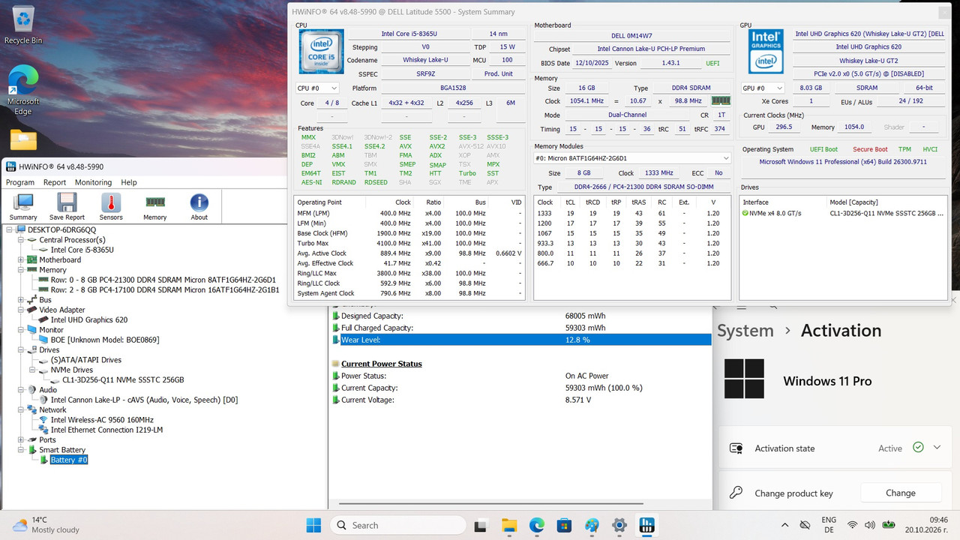Click the Intel Graphics logo in the GPU section
960x540 pixels.
[766, 51]
